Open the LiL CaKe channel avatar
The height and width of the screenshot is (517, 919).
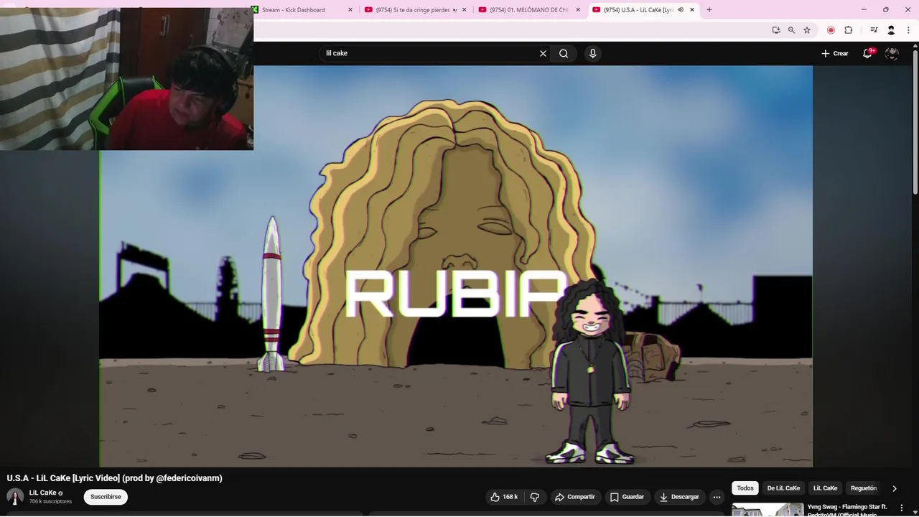coord(15,497)
